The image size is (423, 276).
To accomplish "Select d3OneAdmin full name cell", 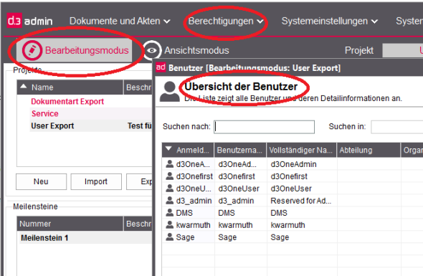I will 293,164.
